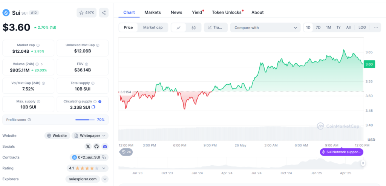The height and width of the screenshot is (186, 386).
Task: Click the 7.52% Vol/Mkt Cap value
Action: coord(28,89)
